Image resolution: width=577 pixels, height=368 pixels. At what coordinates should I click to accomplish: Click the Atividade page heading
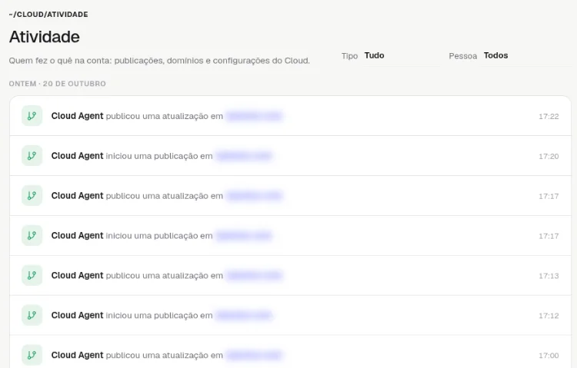pyautogui.click(x=44, y=37)
